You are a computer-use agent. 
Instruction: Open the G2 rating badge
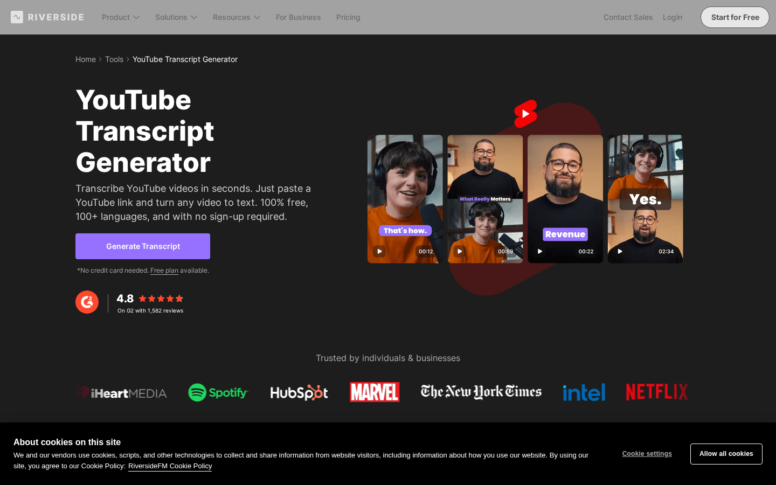pyautogui.click(x=87, y=302)
